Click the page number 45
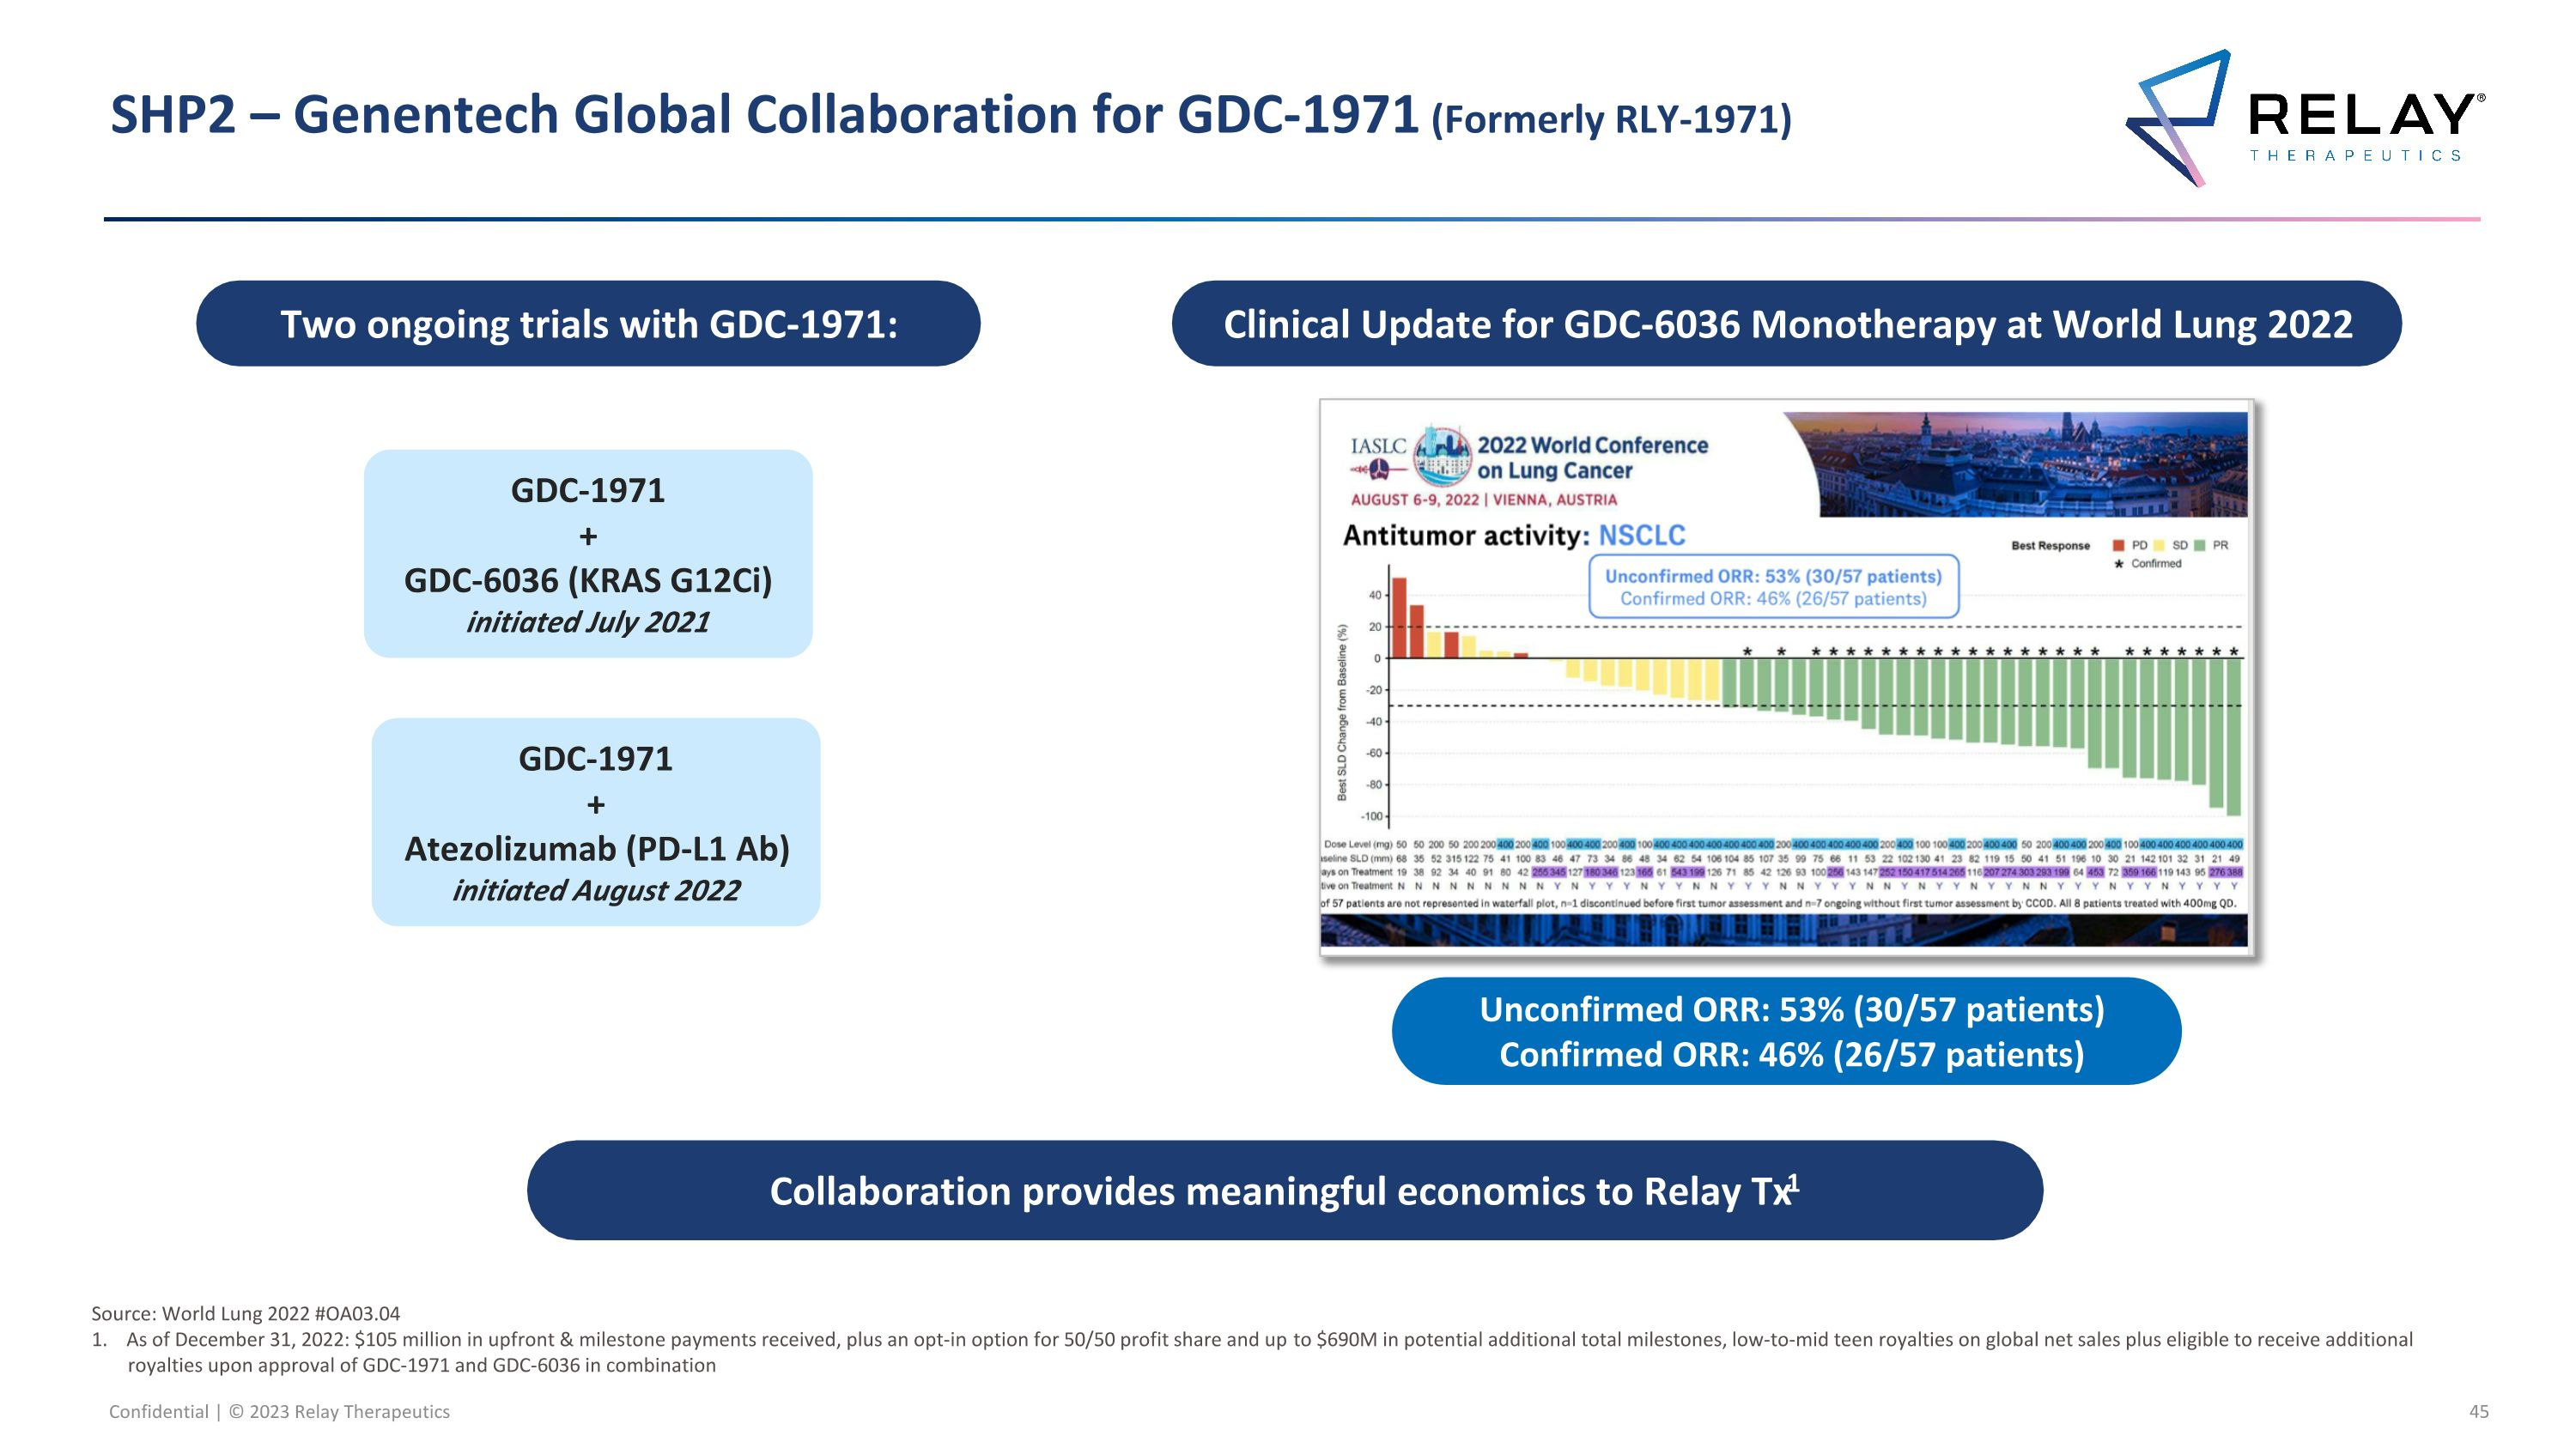Viewport: 2576px width, 1448px height. 2478,1411
